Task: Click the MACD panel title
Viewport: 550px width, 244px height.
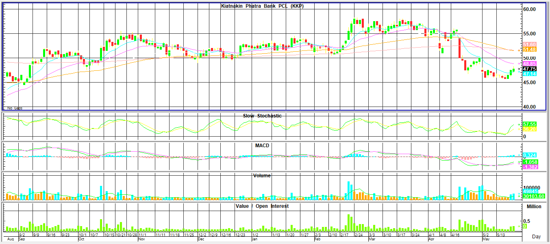Action: pyautogui.click(x=262, y=145)
